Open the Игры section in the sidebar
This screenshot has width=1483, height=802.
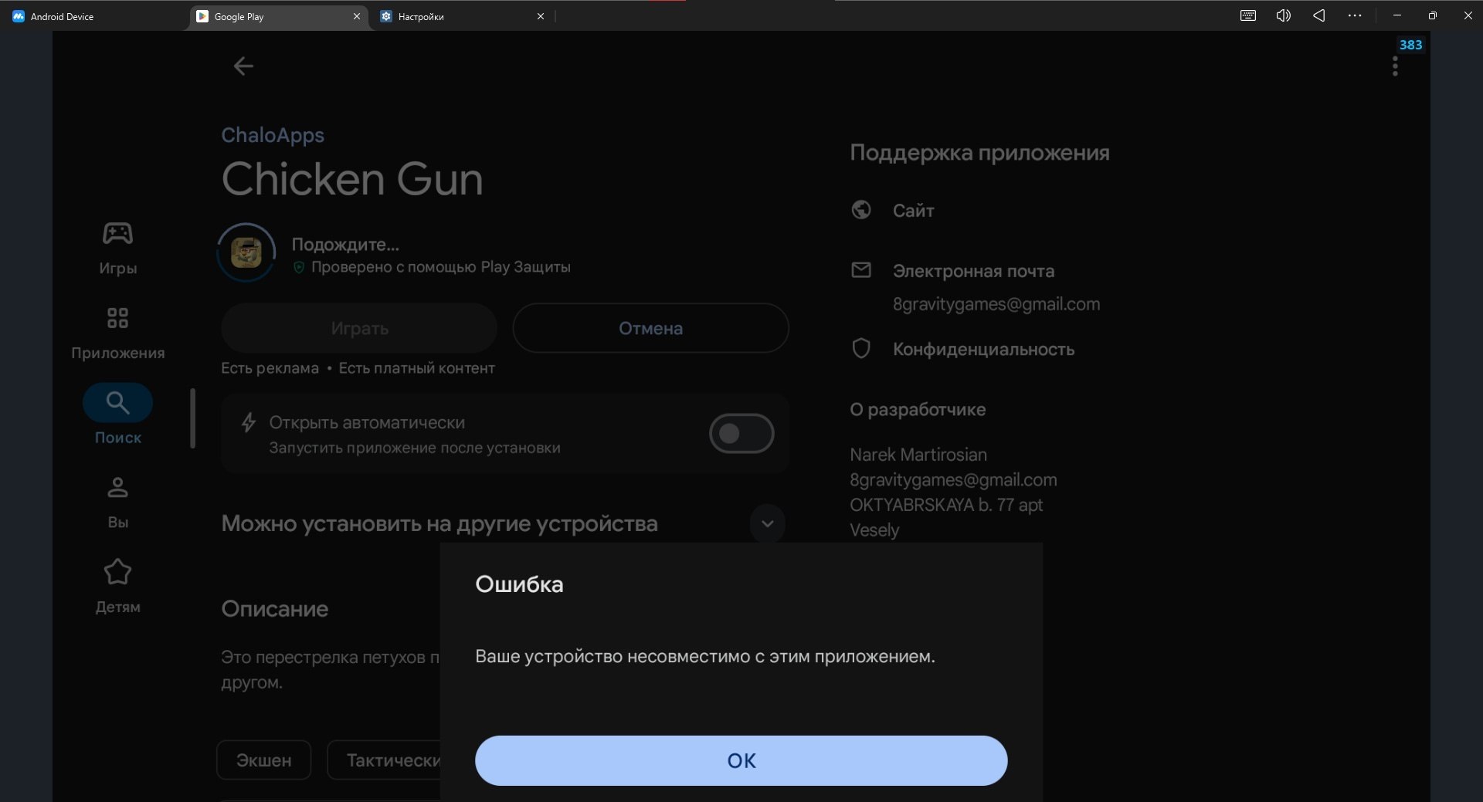pos(117,249)
